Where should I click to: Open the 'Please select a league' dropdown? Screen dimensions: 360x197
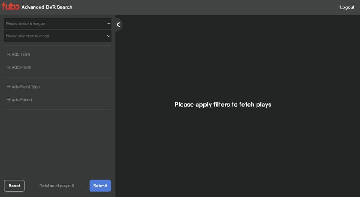tap(58, 23)
